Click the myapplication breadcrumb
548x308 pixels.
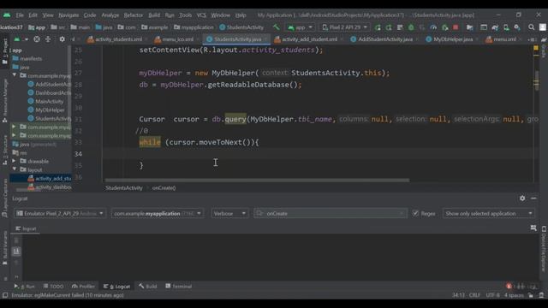194,27
